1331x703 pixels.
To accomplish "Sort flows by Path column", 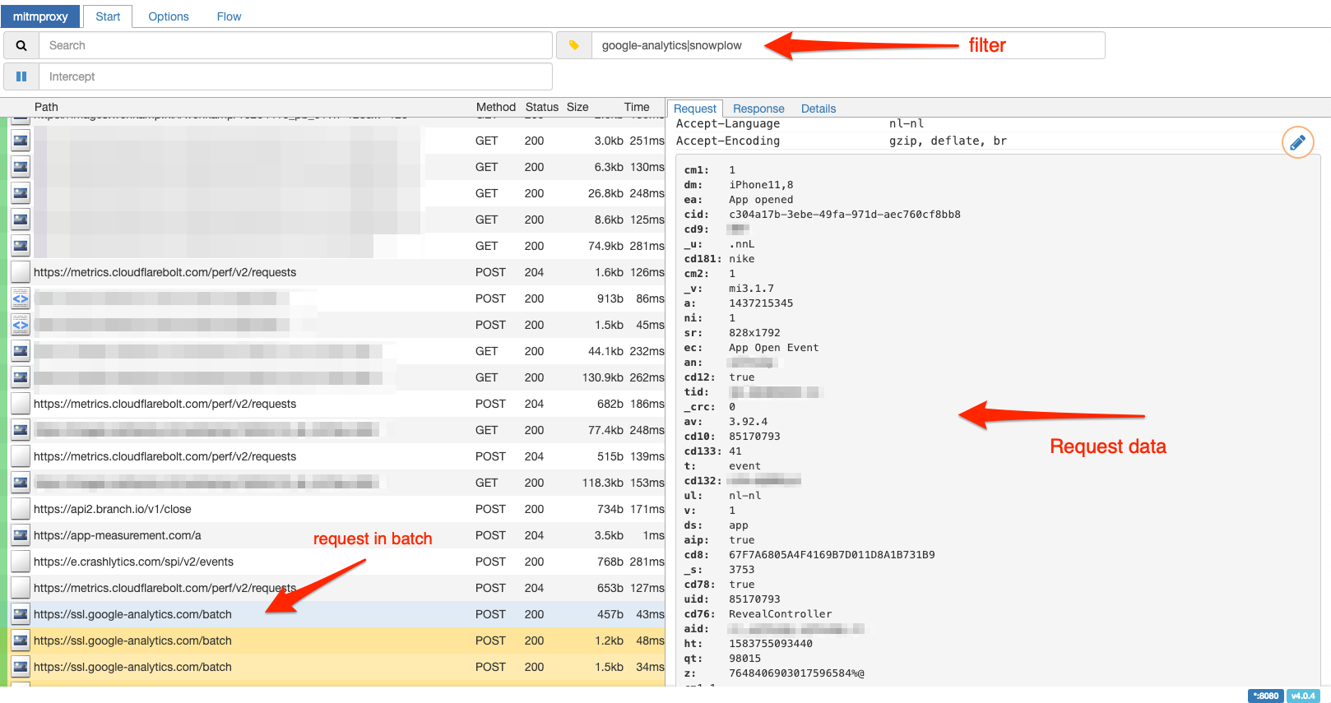I will click(46, 107).
